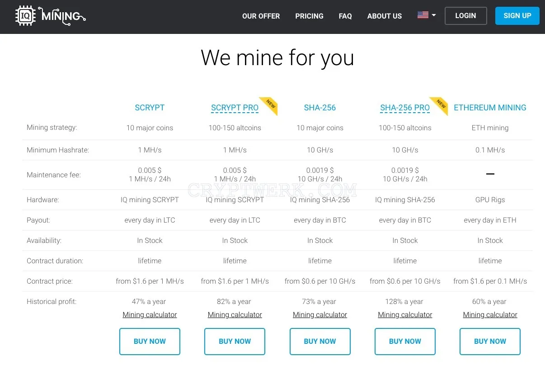This screenshot has width=545, height=380.
Task: Click the '0.1 MH/s' minimum hashrate cell
Action: pyautogui.click(x=490, y=150)
